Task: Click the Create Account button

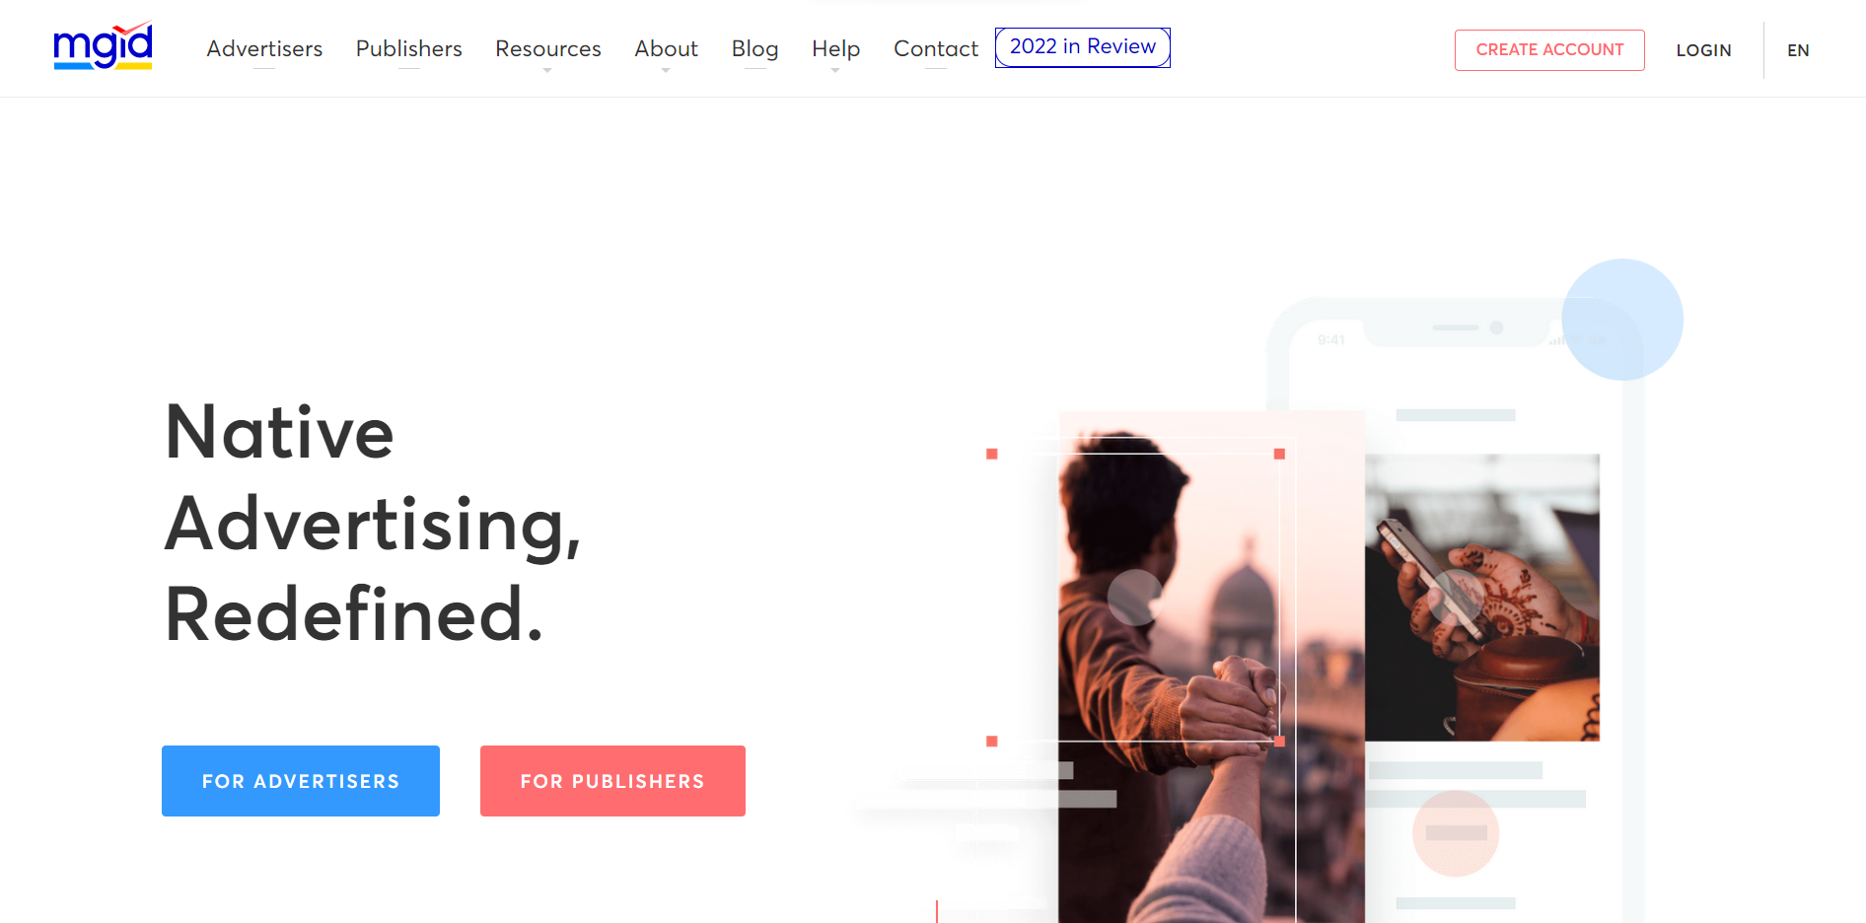Action: coord(1549,50)
